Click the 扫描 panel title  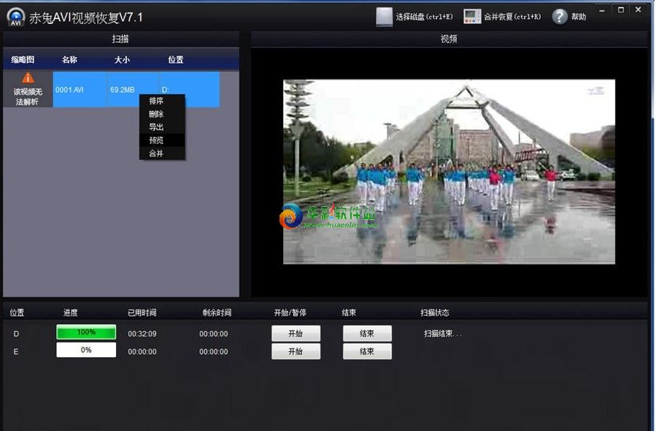tap(120, 39)
